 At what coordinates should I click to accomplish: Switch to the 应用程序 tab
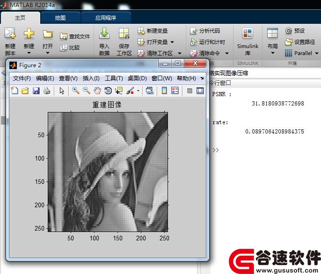[106, 18]
